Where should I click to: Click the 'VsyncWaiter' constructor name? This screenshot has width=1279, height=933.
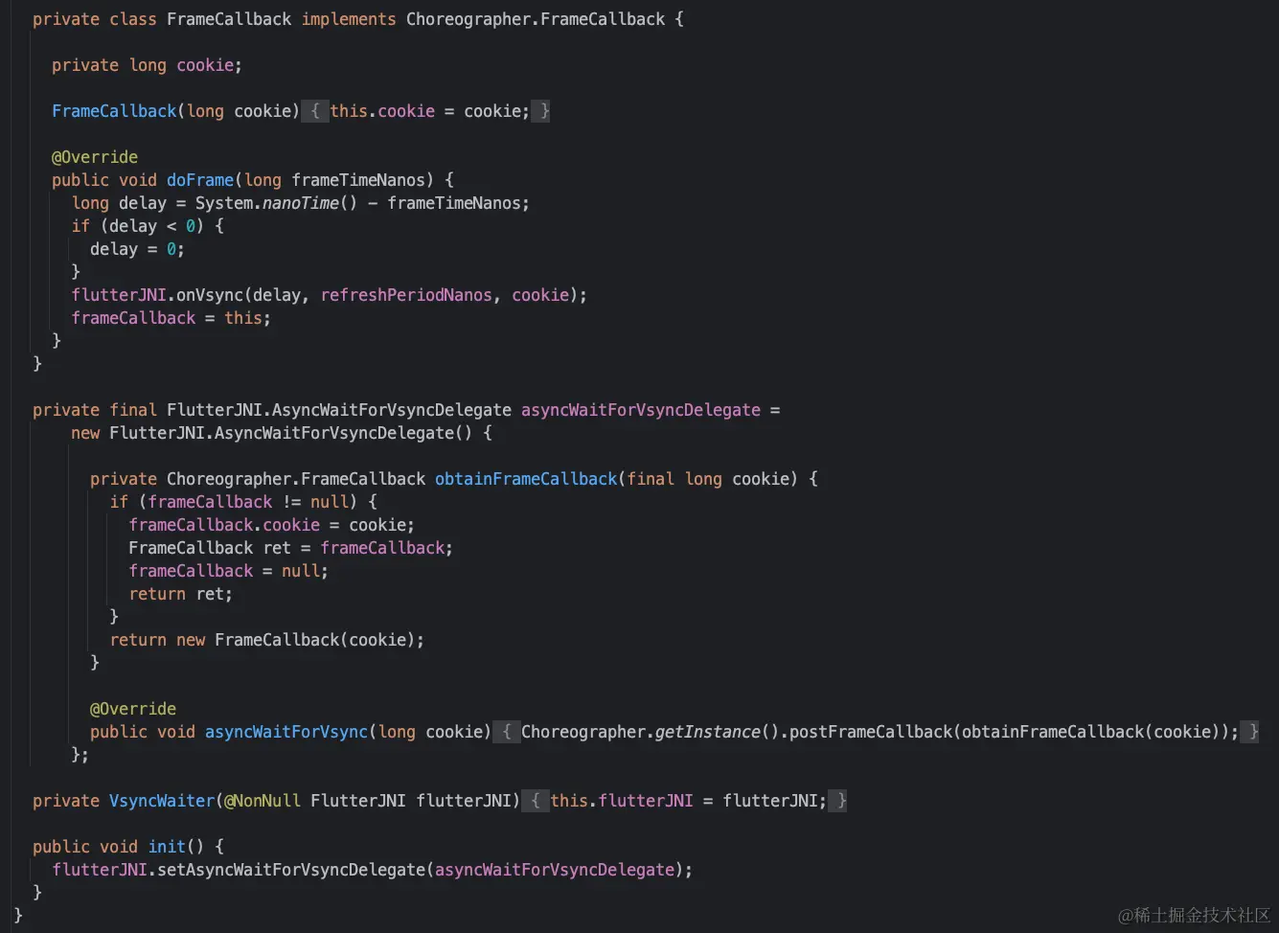(x=162, y=801)
